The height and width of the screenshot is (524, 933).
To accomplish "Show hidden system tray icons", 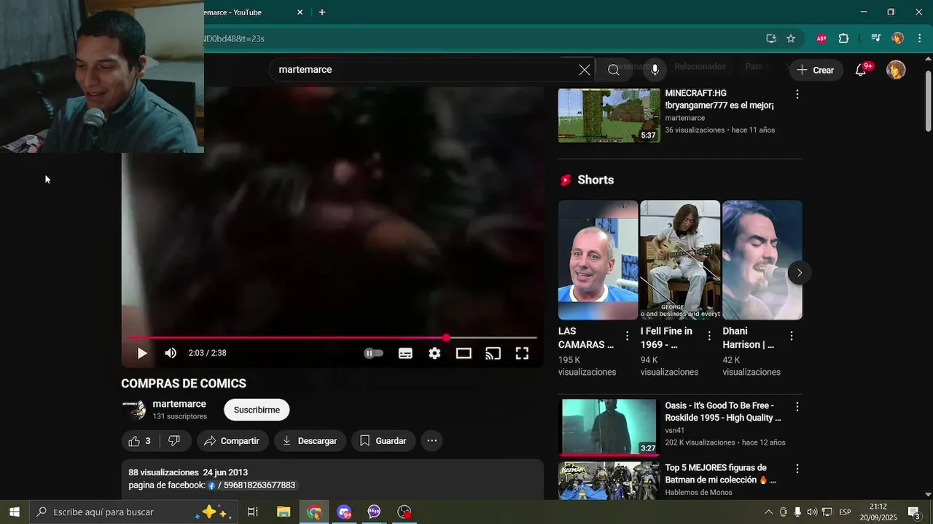I will [768, 512].
